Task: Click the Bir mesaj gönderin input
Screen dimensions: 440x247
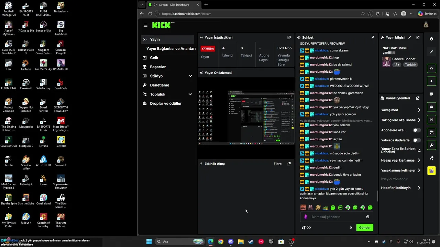Action: point(337,217)
